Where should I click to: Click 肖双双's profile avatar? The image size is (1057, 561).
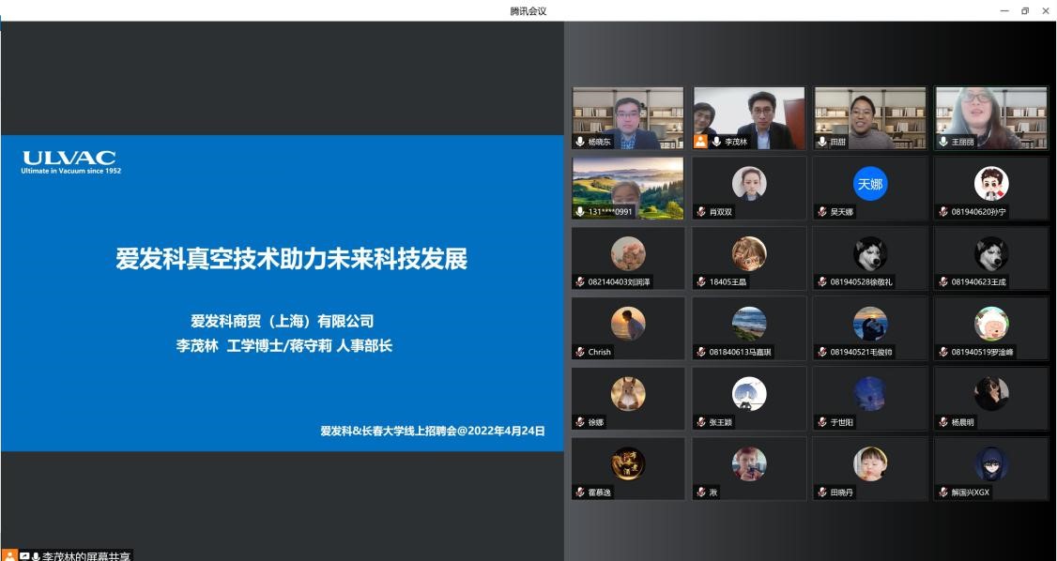pos(749,183)
